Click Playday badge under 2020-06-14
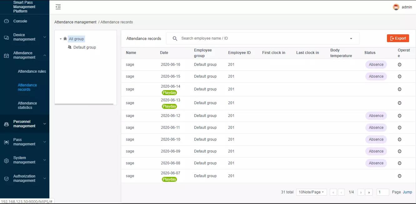This screenshot has height=204, width=416. click(x=169, y=93)
